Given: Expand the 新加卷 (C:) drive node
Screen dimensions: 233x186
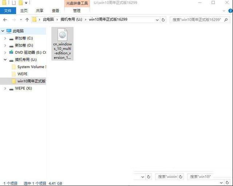Looking at the screenshot, I should 5,38.
